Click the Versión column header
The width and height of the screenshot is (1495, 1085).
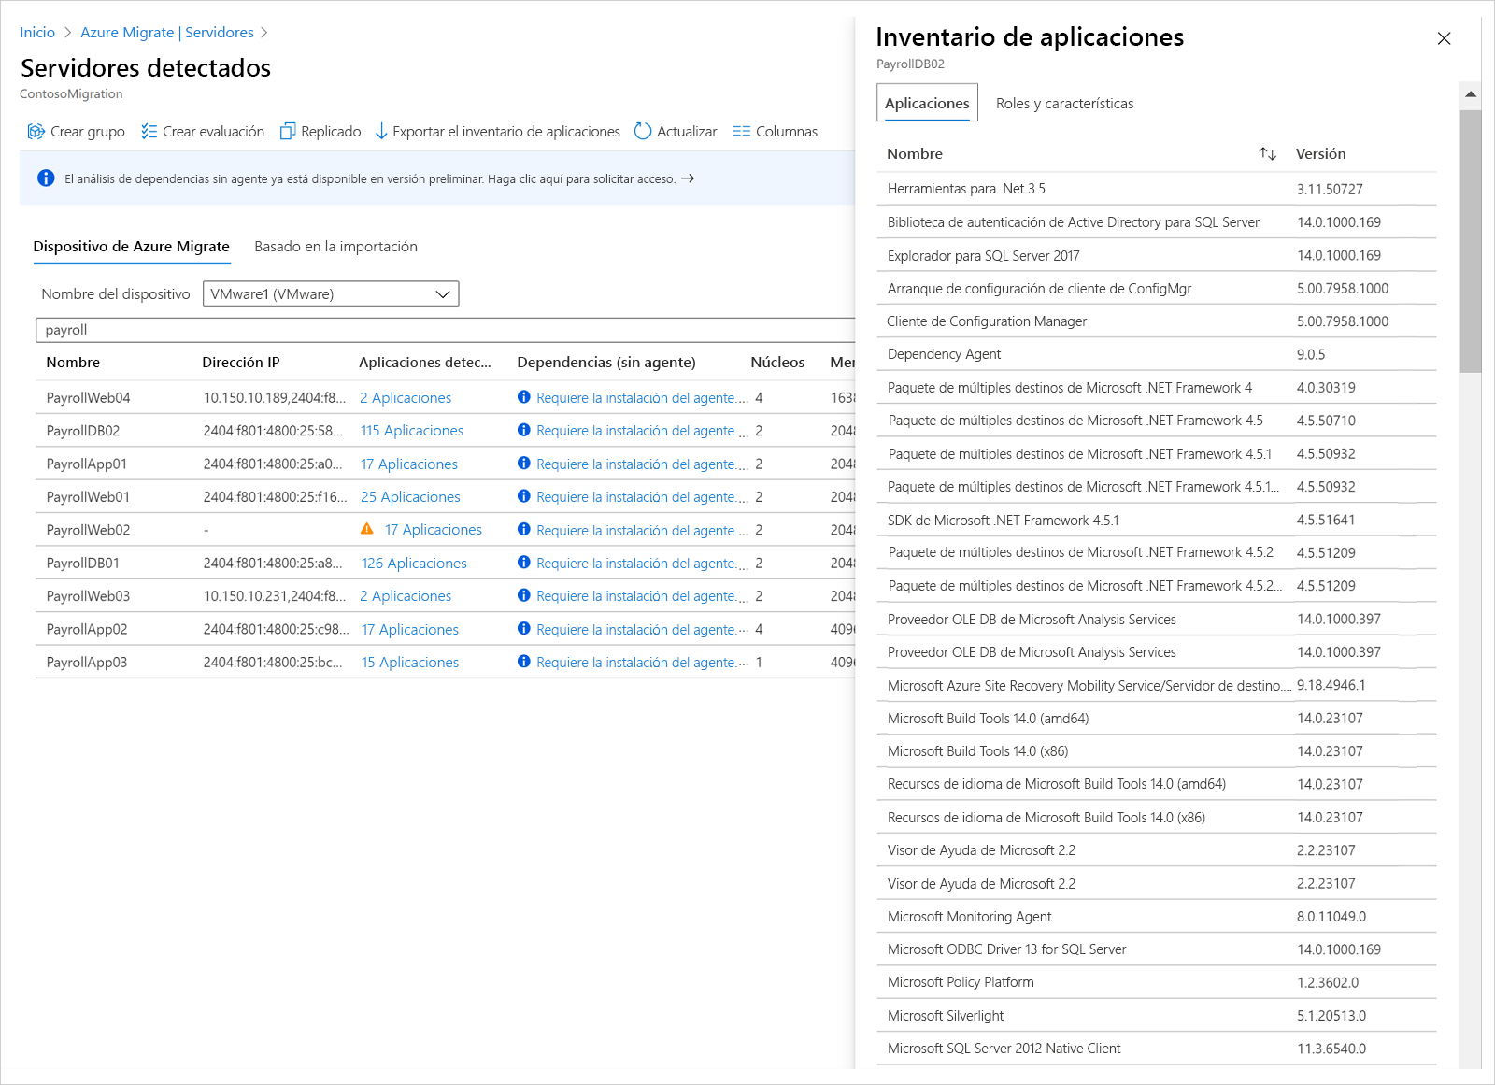coord(1320,154)
